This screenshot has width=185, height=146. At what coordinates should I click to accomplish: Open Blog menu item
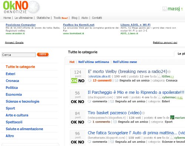(x=74, y=18)
